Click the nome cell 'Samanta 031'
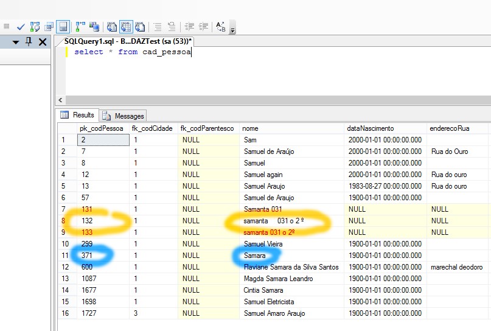The height and width of the screenshot is (331, 491). 291,209
